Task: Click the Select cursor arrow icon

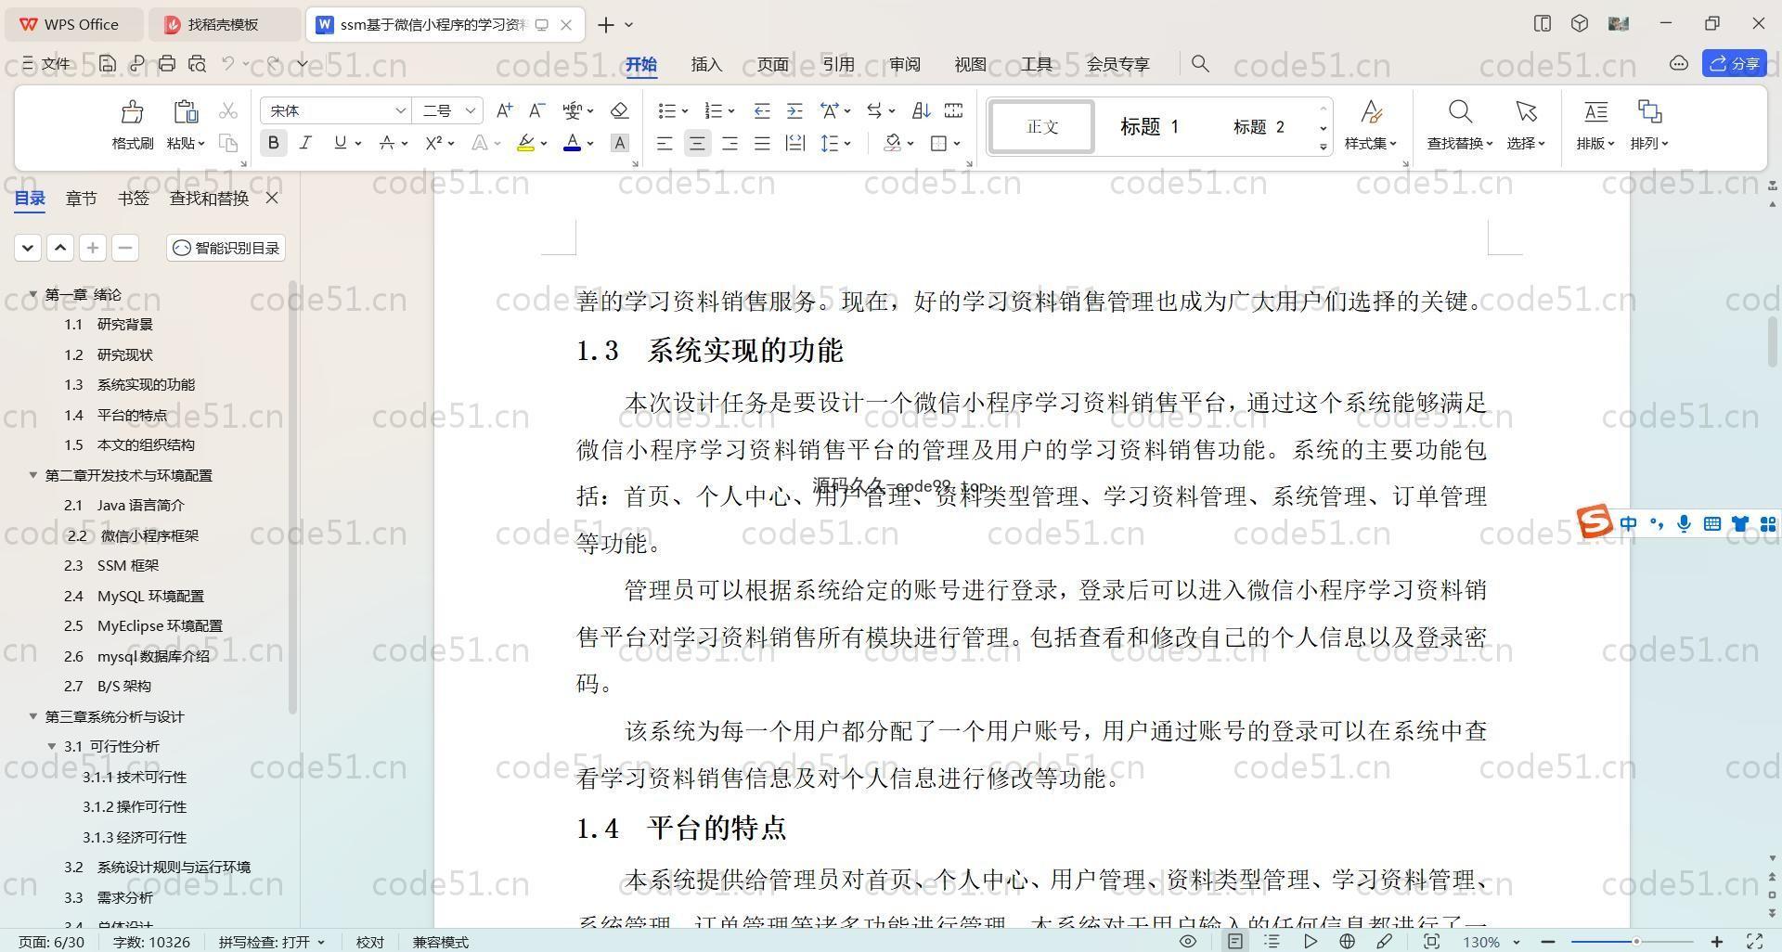Action: click(1526, 112)
